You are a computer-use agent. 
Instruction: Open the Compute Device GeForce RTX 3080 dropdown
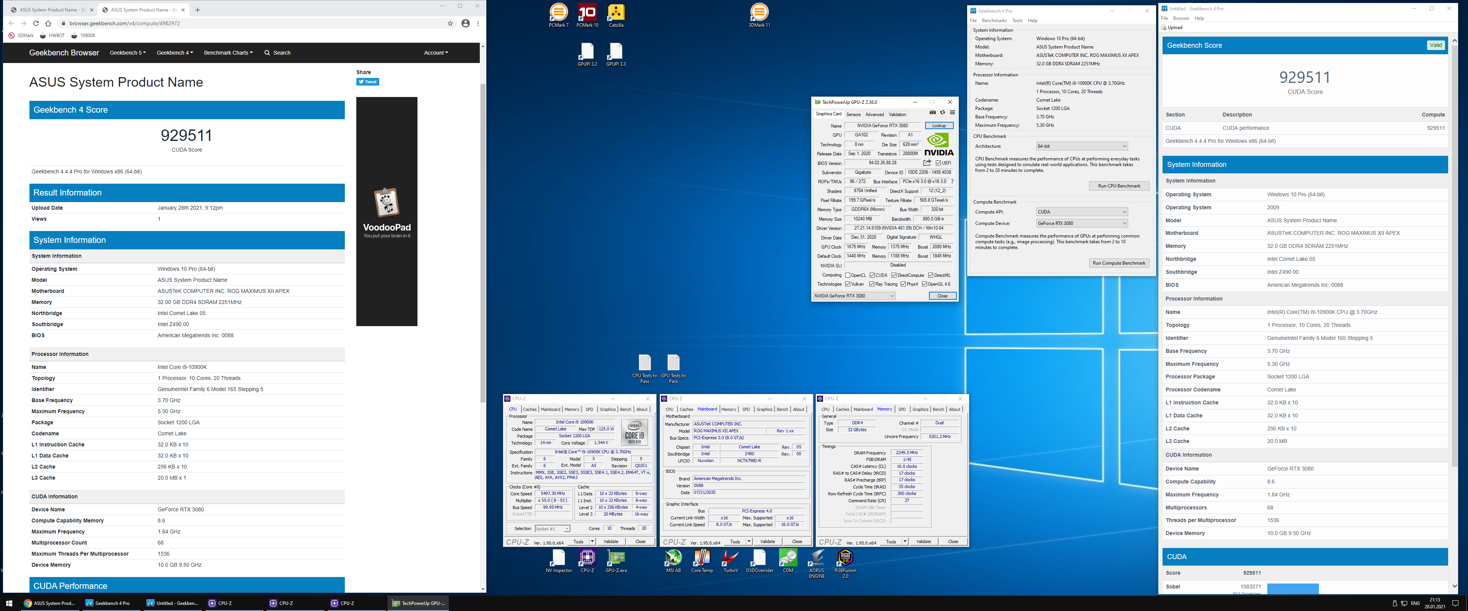tap(1082, 223)
